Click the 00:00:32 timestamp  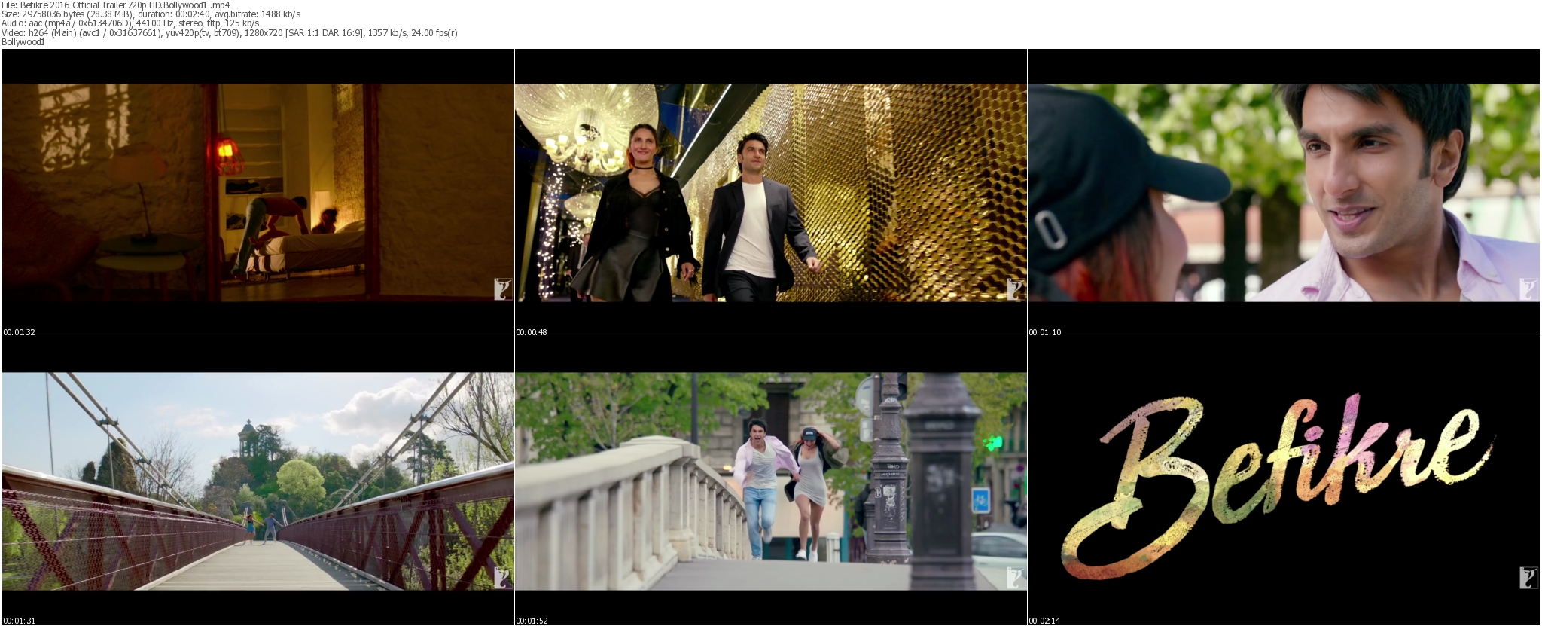pos(20,332)
